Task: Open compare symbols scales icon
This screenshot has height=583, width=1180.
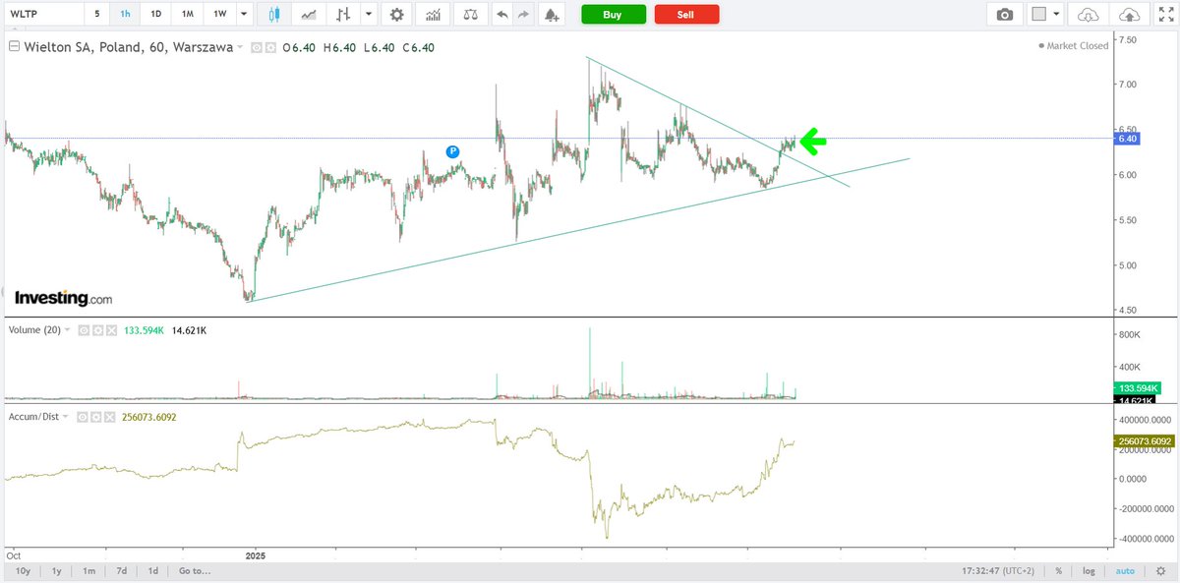Action: [x=471, y=15]
